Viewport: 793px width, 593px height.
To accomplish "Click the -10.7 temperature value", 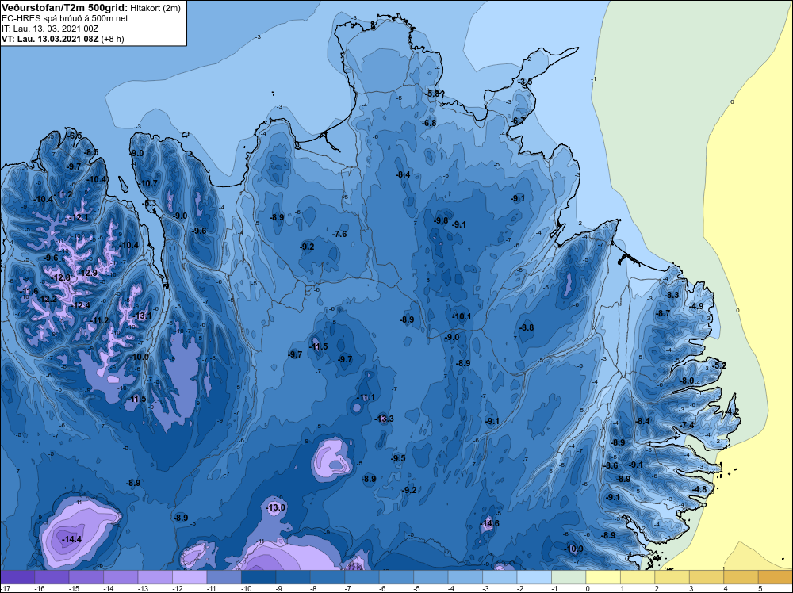I will pos(147,183).
